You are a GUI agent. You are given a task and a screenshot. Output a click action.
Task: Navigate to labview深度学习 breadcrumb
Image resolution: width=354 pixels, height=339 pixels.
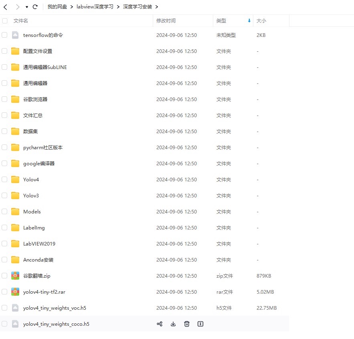95,7
